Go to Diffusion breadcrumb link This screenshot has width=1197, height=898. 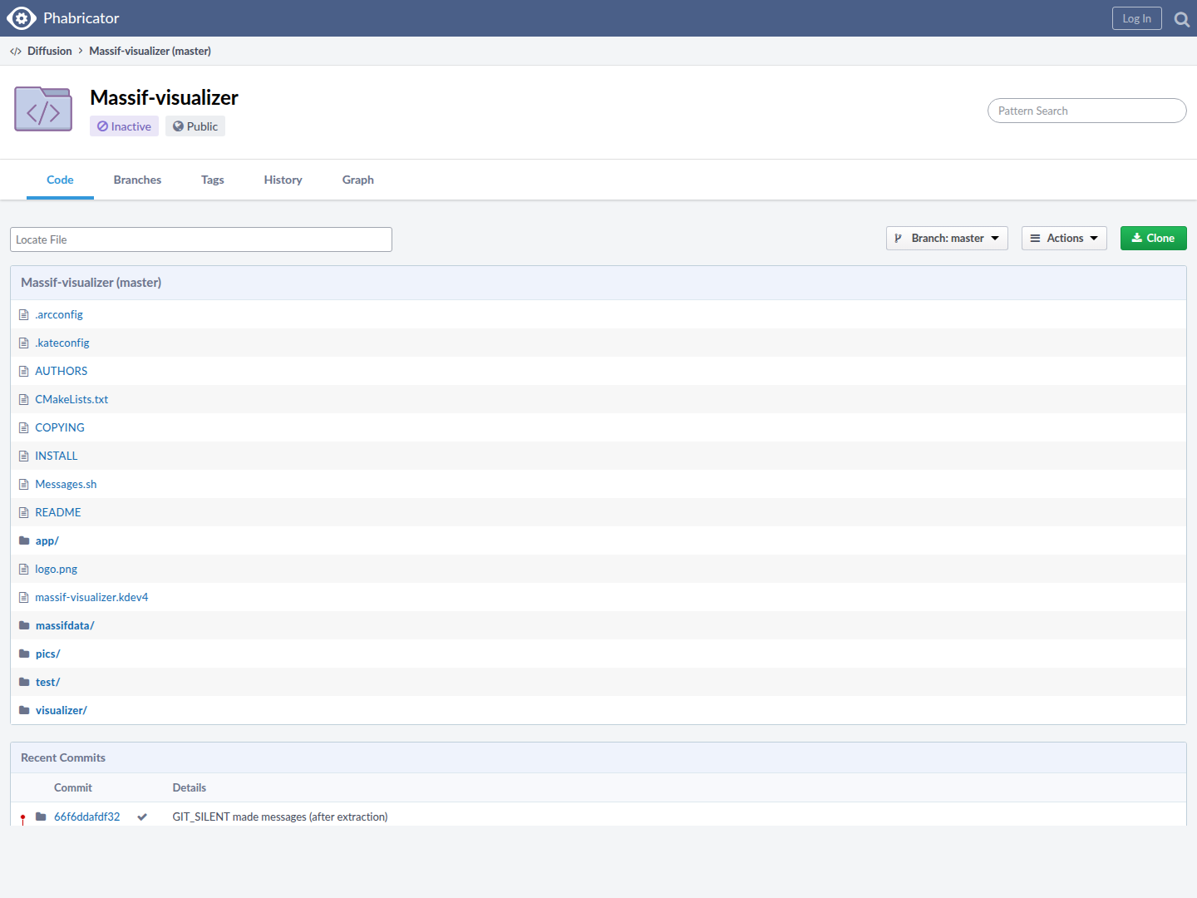(50, 52)
